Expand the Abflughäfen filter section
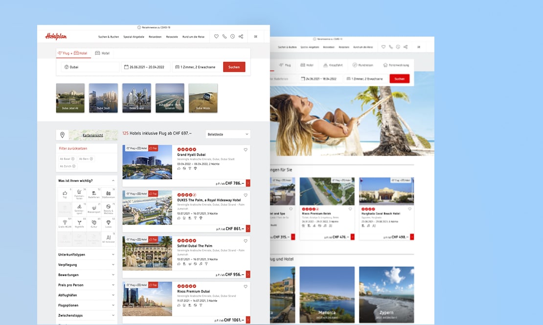This screenshot has height=325, width=543. point(86,295)
